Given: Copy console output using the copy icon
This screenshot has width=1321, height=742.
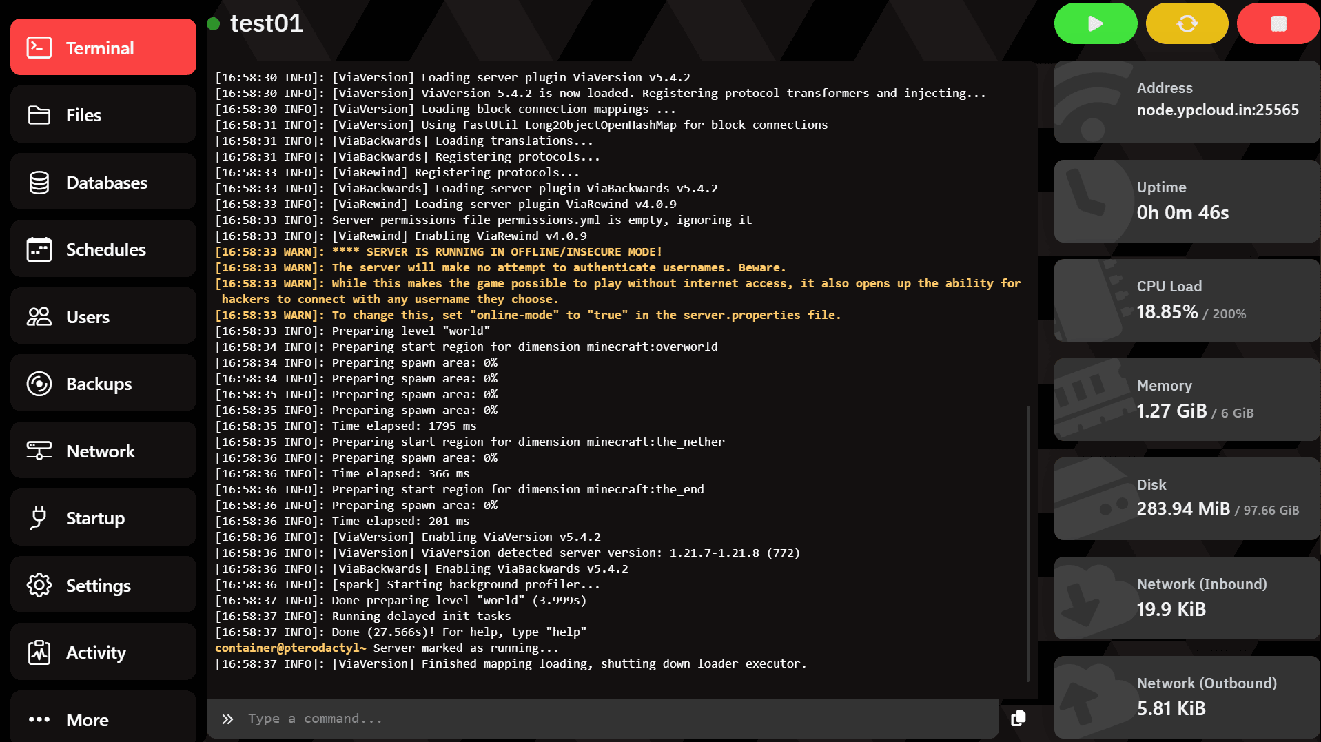Looking at the screenshot, I should [1018, 718].
